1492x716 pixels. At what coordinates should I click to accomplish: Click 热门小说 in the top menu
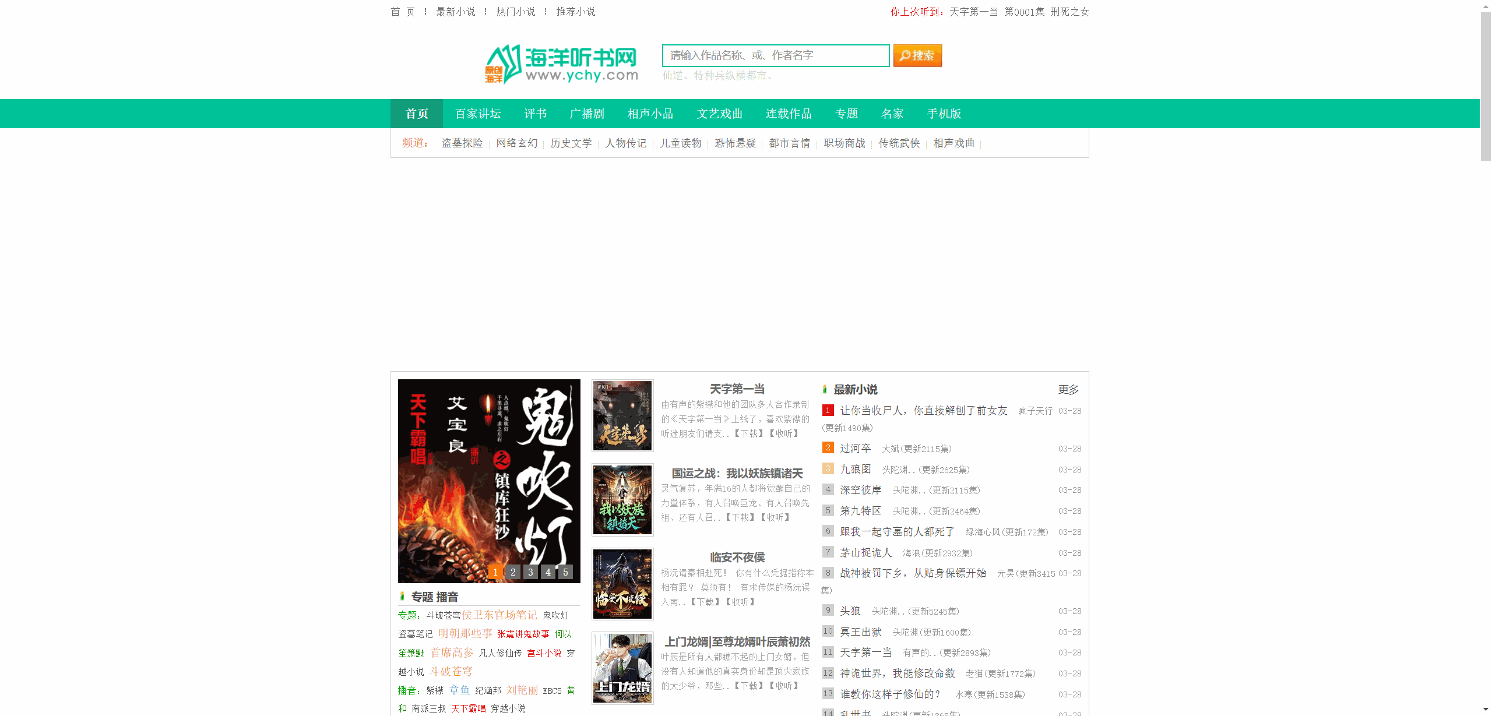(515, 11)
